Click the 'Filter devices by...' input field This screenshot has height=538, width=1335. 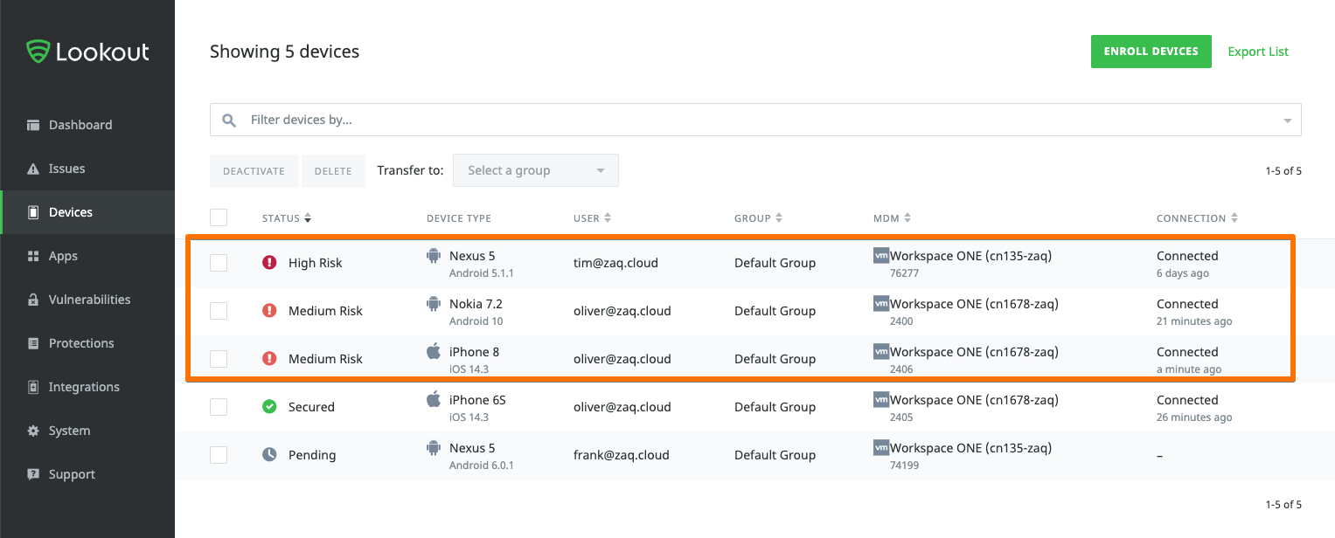coord(755,120)
